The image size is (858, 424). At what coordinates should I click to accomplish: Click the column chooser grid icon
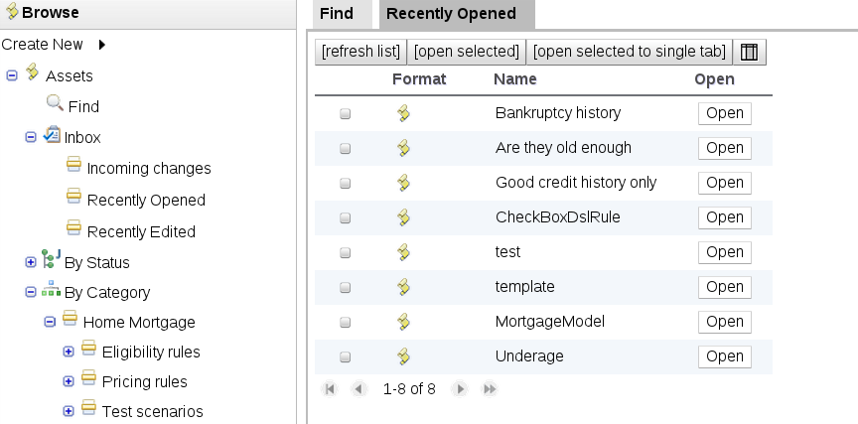750,52
